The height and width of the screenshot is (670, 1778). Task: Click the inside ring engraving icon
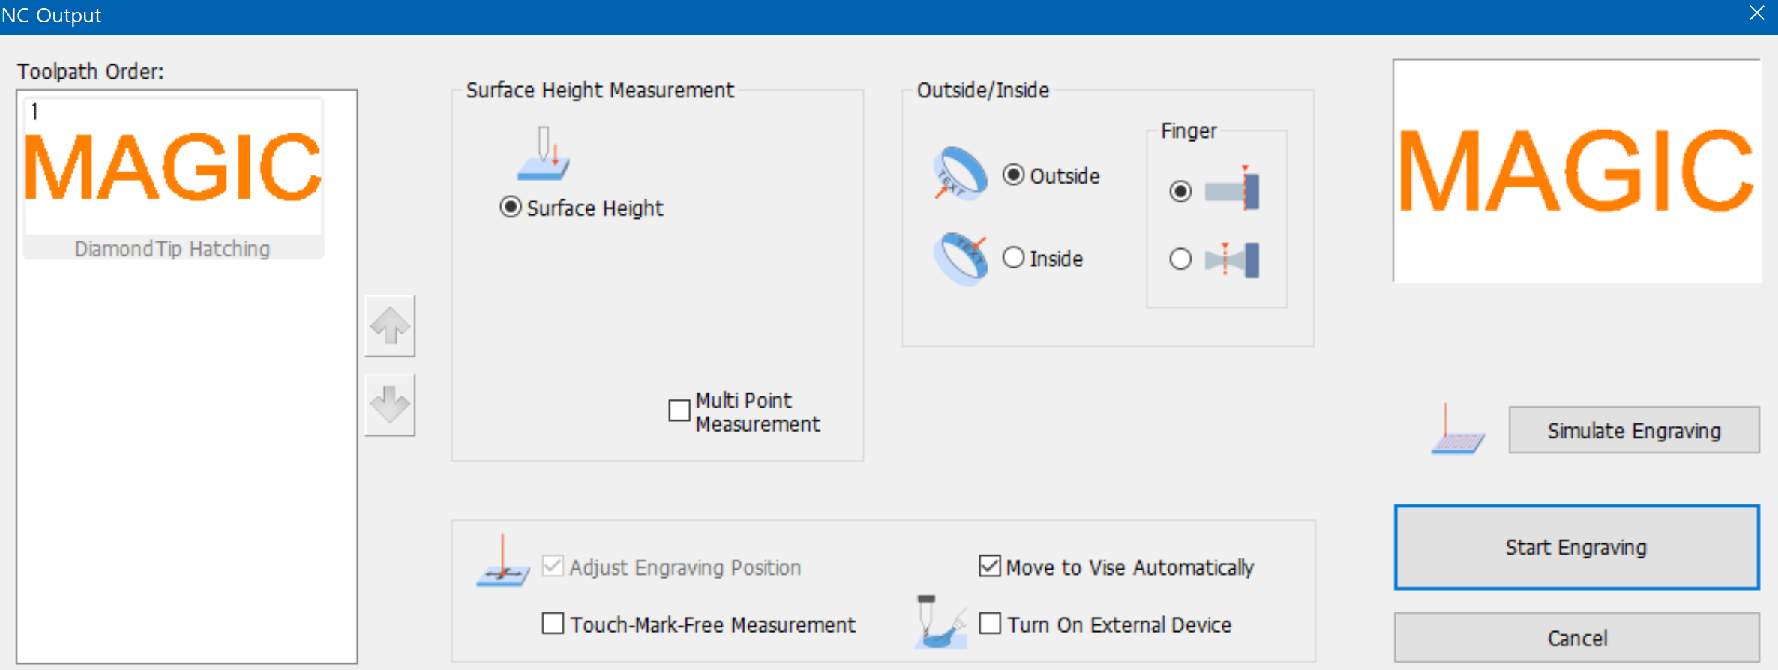[x=961, y=259]
